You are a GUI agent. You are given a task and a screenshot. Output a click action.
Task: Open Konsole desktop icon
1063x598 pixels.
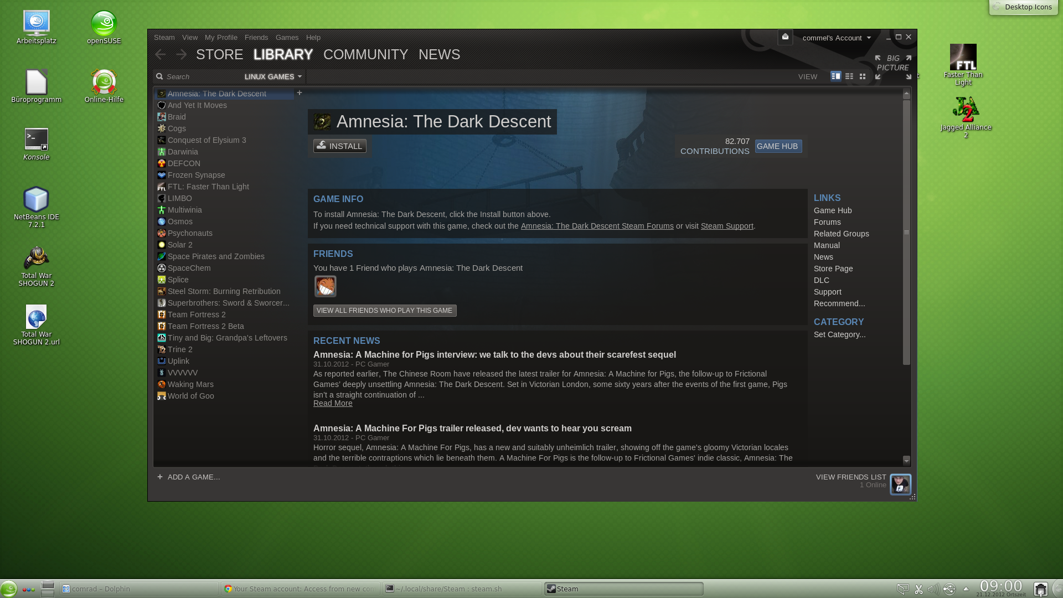(x=37, y=140)
